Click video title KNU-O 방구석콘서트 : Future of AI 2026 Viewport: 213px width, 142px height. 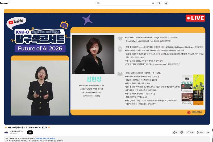coord(27,127)
